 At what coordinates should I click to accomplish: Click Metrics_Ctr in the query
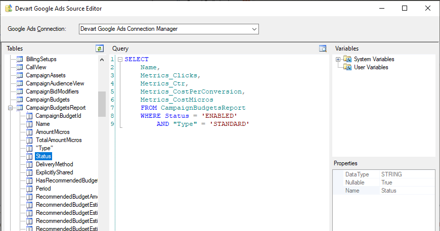[163, 83]
